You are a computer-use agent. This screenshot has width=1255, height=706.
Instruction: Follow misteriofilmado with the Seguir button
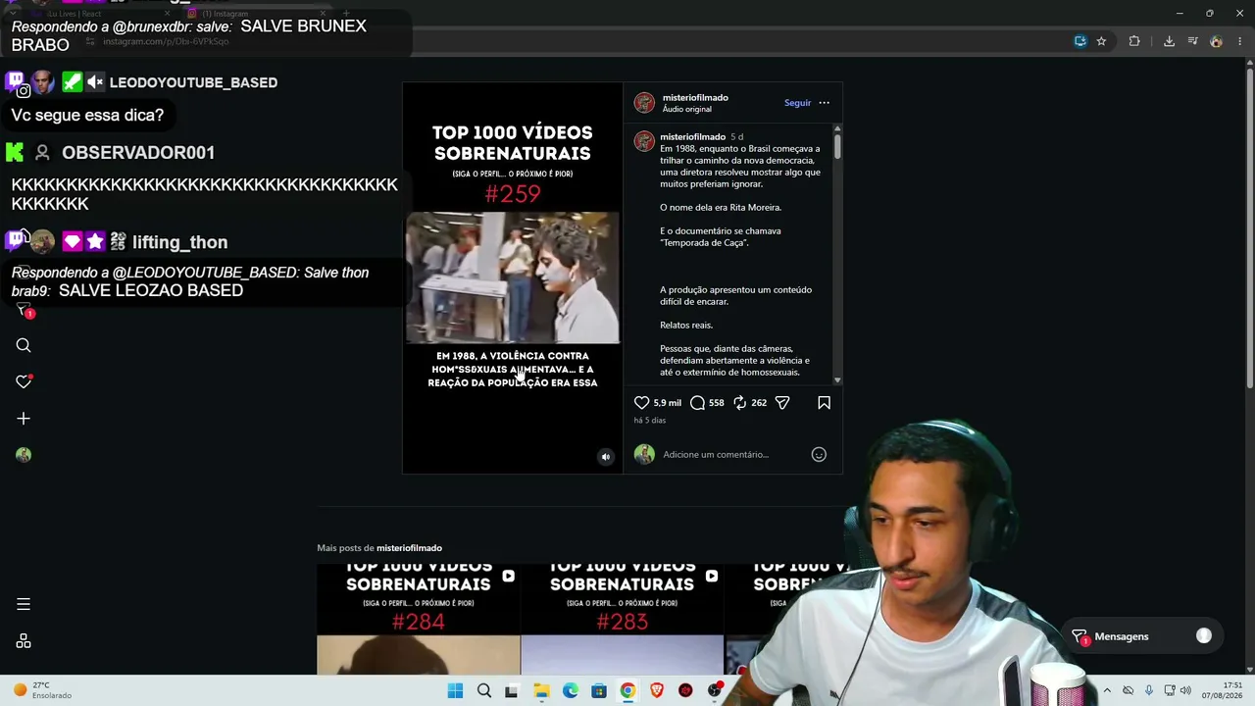[x=797, y=103]
